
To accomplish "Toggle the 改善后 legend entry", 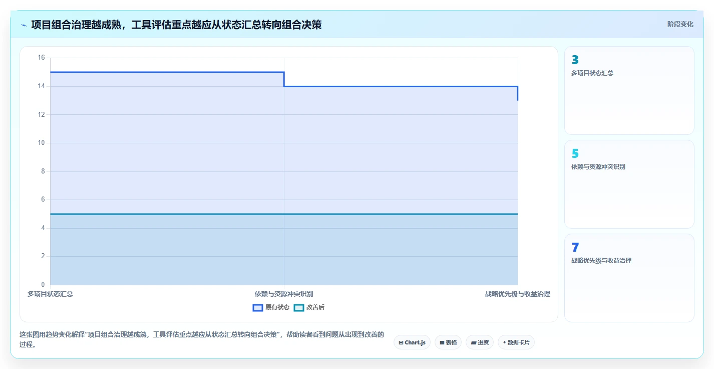I will 309,307.
